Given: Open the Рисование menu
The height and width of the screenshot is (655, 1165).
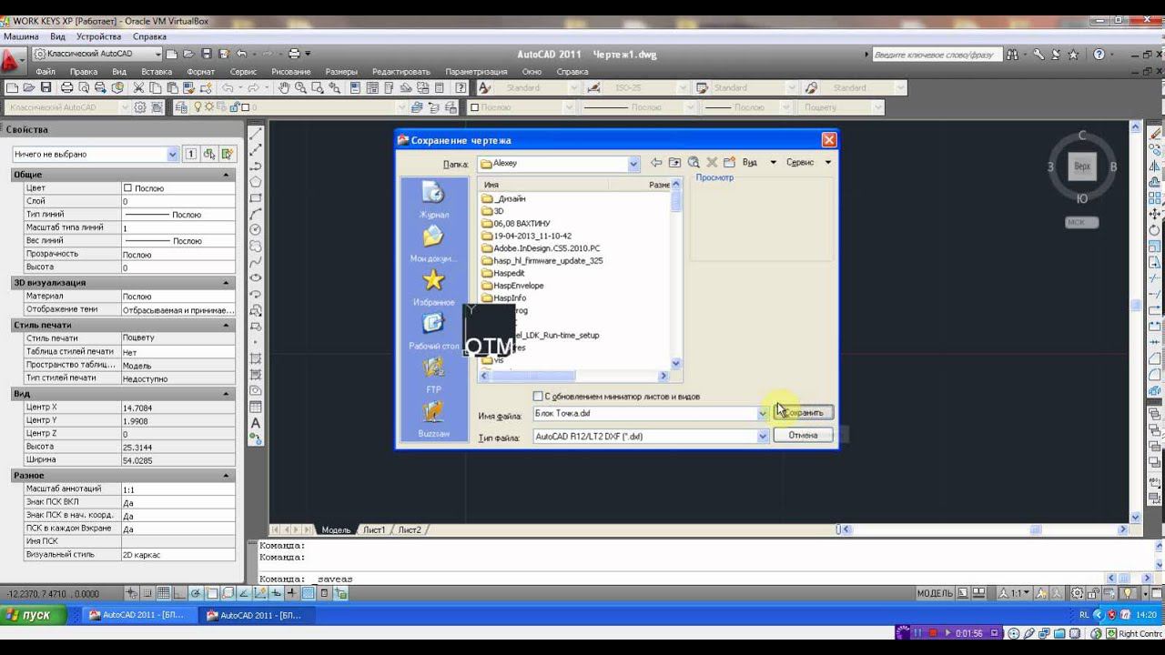Looking at the screenshot, I should tap(291, 72).
